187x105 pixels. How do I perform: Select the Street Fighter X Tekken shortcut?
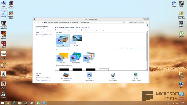point(4,85)
